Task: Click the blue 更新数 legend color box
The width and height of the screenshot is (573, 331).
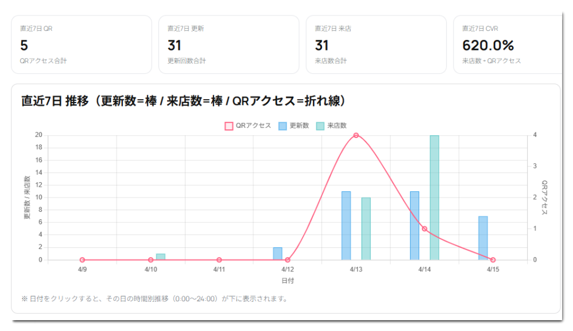Action: pos(282,125)
